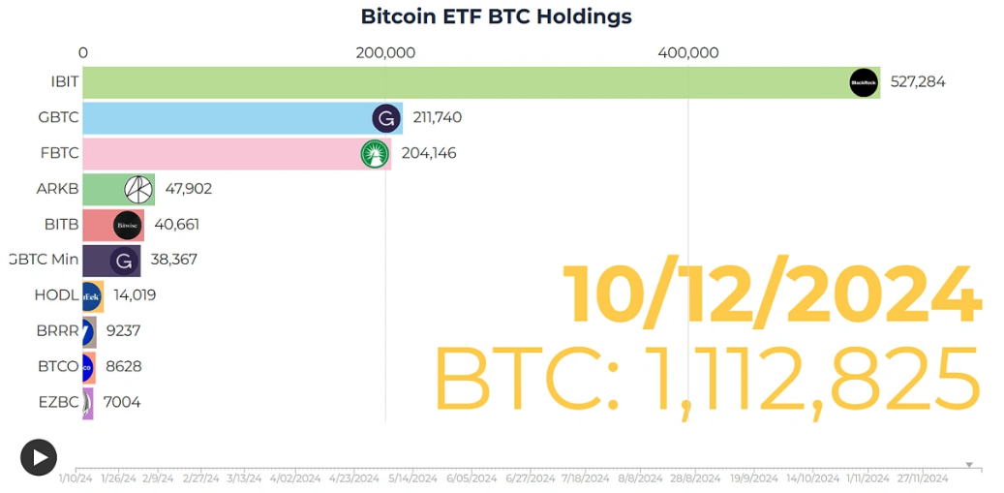Click the IBIT value label 527,284
Viewport: 1004px width, 493px height.
(x=917, y=82)
